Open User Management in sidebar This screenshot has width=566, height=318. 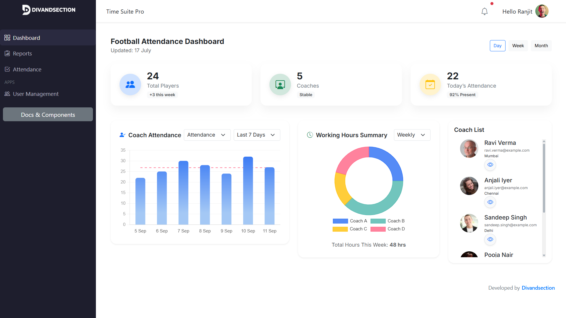(36, 94)
